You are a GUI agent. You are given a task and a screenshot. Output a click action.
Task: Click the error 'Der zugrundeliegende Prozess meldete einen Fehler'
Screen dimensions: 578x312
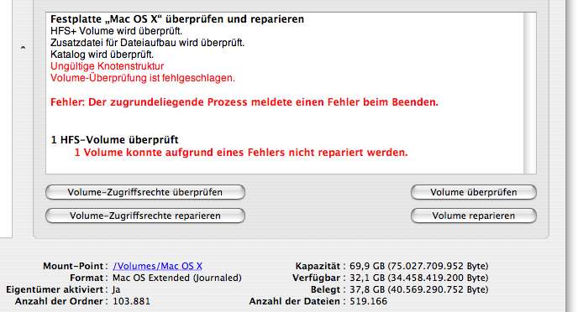click(244, 102)
